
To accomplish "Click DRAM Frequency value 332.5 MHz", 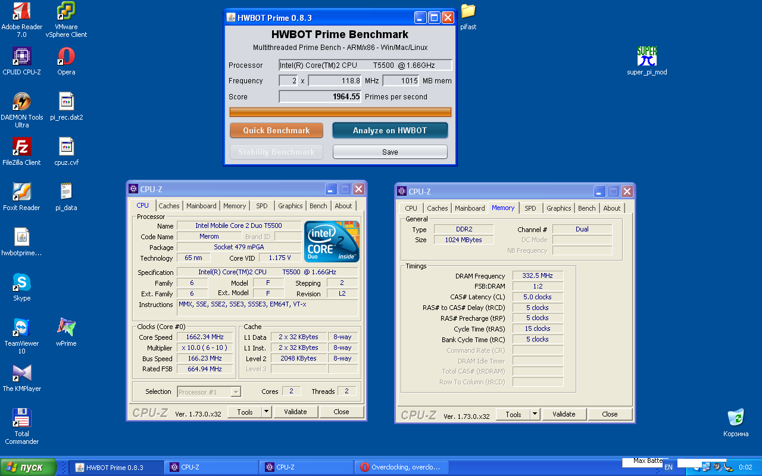I will (538, 276).
